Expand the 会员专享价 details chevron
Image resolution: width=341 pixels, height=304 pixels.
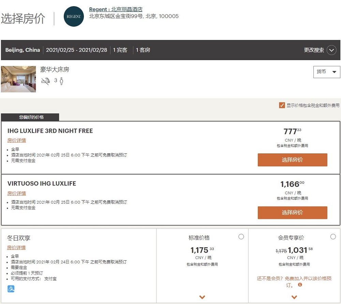294,297
